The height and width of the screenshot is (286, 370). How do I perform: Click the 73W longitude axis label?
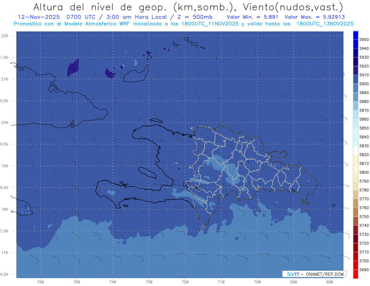point(149,282)
